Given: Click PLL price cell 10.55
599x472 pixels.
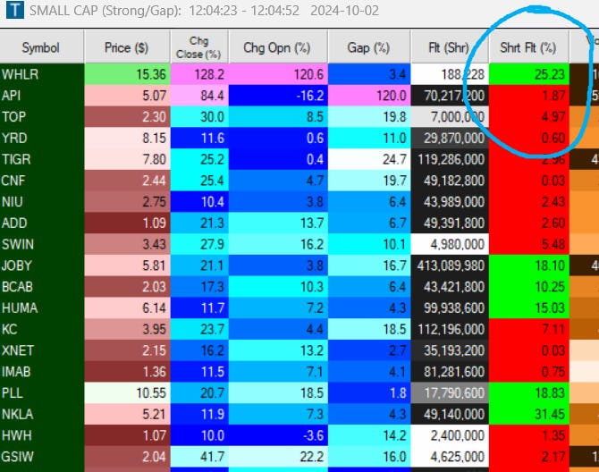Looking at the screenshot, I should (127, 393).
